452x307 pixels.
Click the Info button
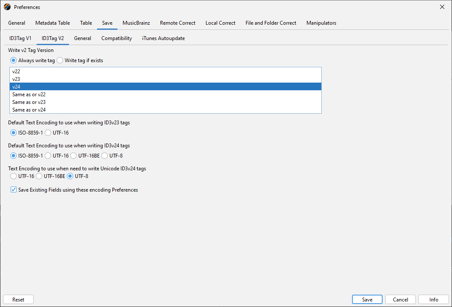click(433, 300)
